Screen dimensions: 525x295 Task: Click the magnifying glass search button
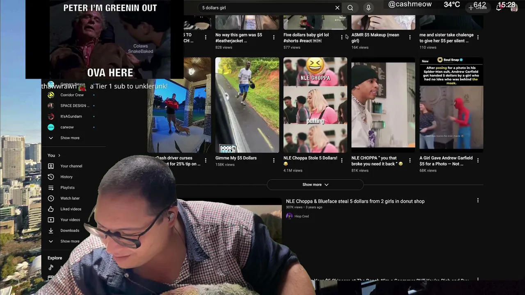(350, 8)
